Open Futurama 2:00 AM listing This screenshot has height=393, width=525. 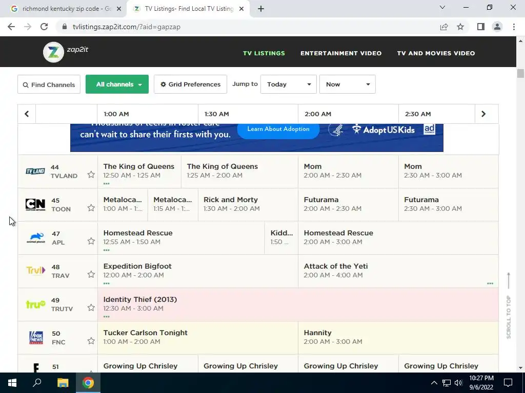pos(348,205)
